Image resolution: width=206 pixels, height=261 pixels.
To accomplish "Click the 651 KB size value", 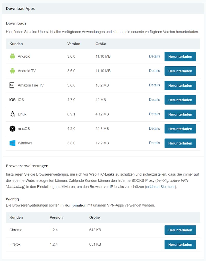I will click(x=95, y=244).
